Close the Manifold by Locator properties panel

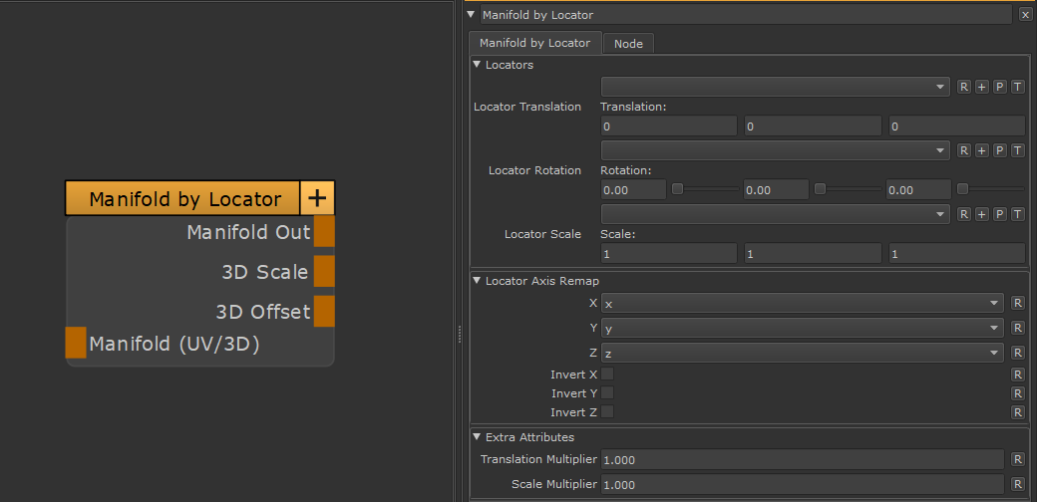[x=1025, y=15]
